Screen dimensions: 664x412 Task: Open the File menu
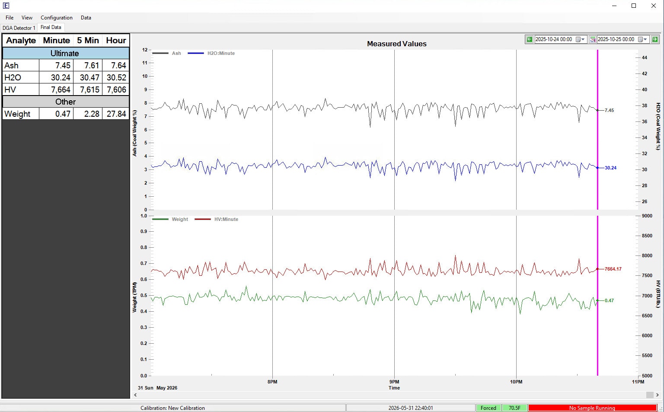10,18
